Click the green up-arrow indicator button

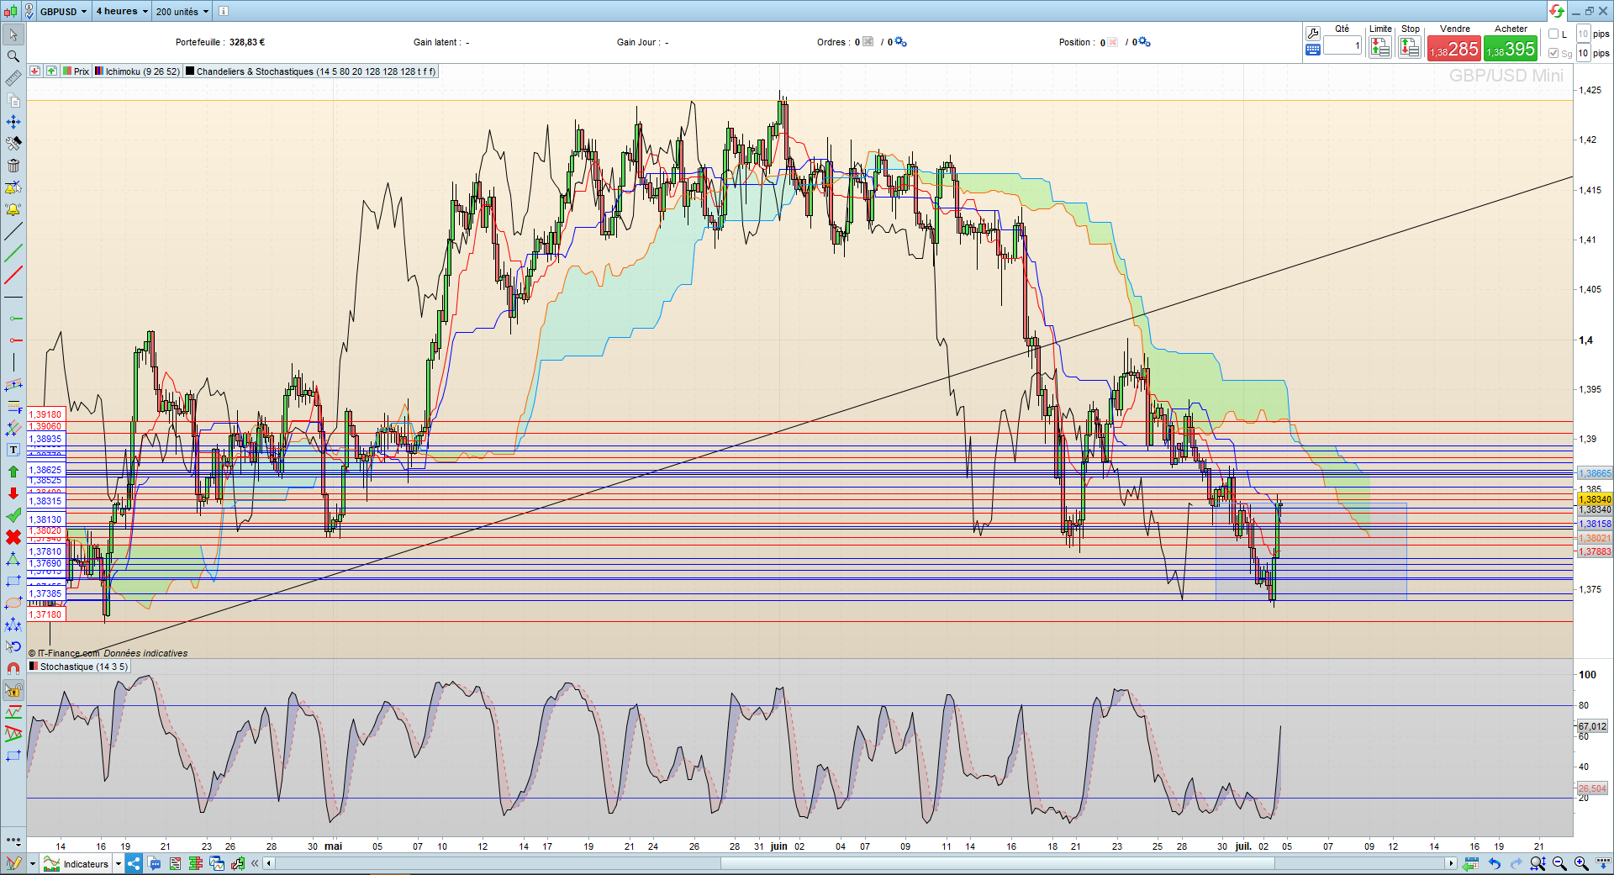point(51,71)
